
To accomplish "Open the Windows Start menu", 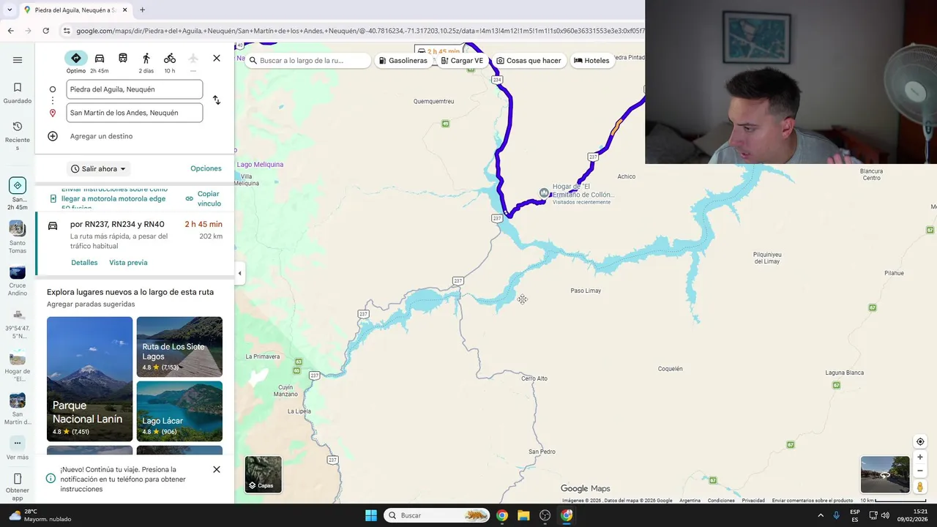I will 371,515.
